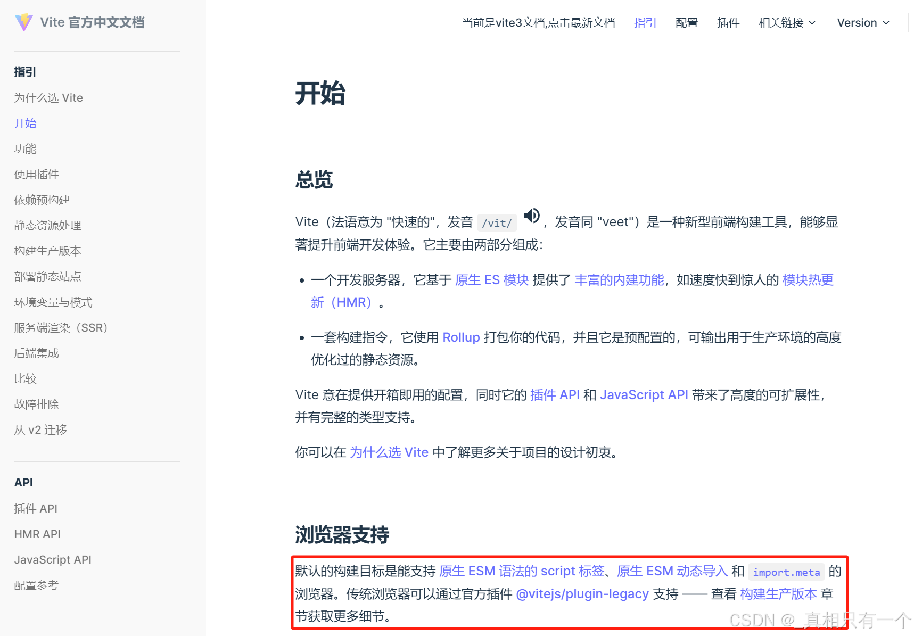Open sidebar item 插件 API

36,509
